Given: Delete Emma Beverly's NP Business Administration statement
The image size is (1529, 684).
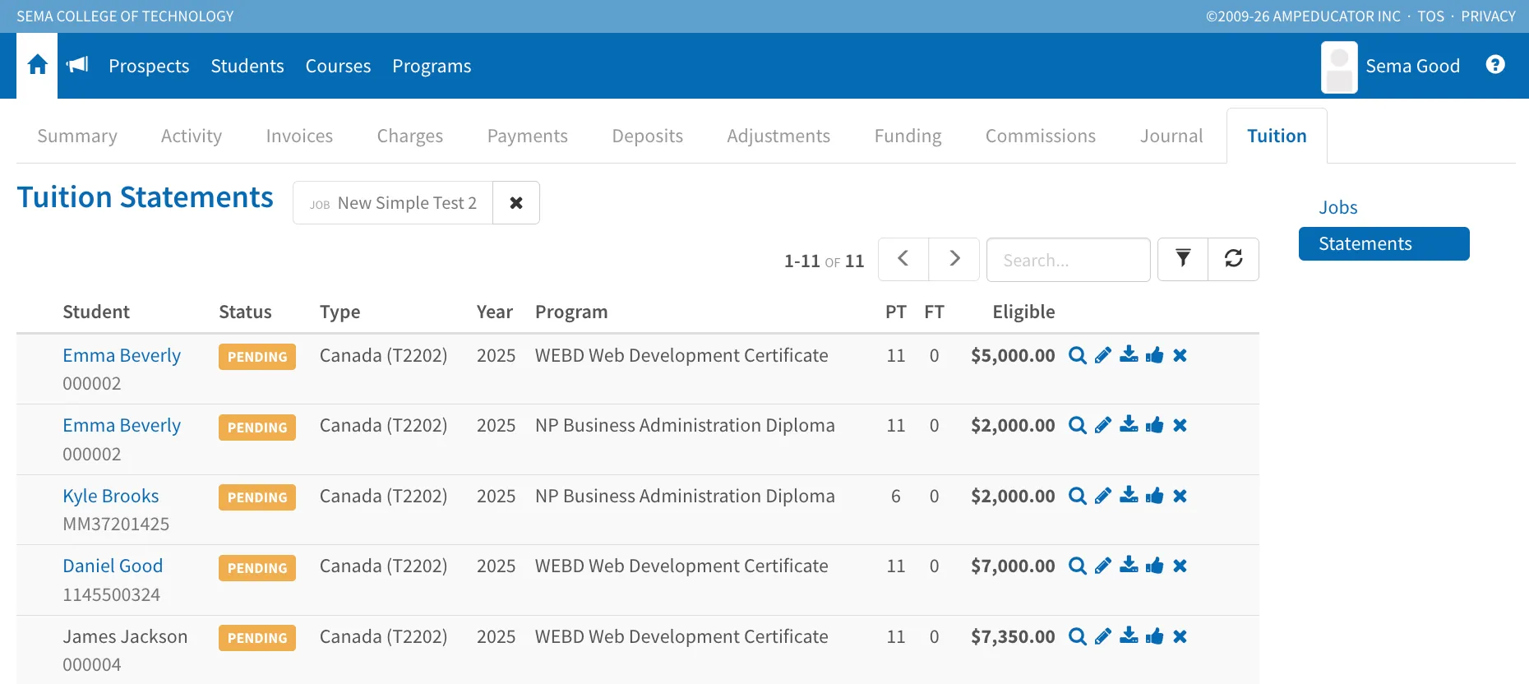Looking at the screenshot, I should click(x=1180, y=426).
